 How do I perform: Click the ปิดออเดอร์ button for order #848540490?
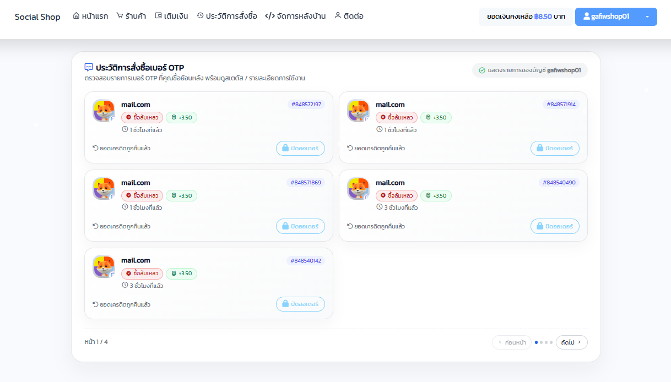555,226
